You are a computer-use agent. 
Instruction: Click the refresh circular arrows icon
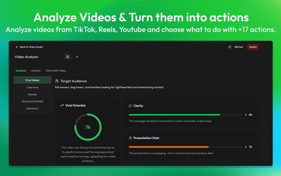(x=230, y=47)
